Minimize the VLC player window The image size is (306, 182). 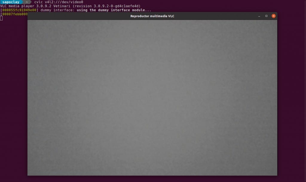coord(259,16)
